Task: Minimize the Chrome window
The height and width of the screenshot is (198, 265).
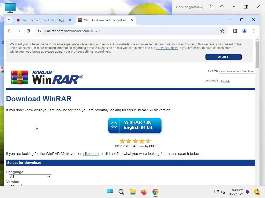Action: (230, 20)
